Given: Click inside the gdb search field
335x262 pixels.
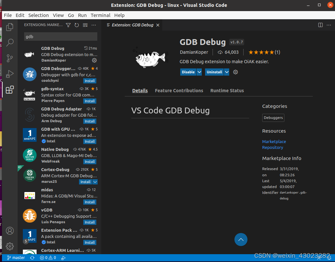Looking at the screenshot, I should point(60,36).
